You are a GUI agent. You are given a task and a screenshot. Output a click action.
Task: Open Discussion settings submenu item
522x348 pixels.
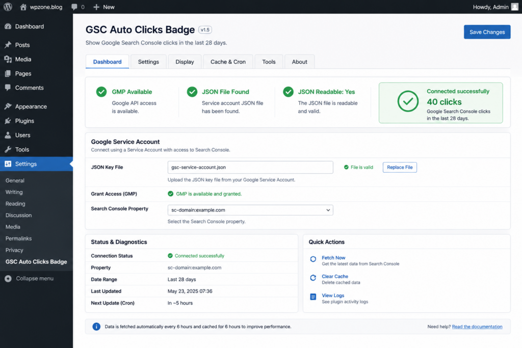click(19, 215)
